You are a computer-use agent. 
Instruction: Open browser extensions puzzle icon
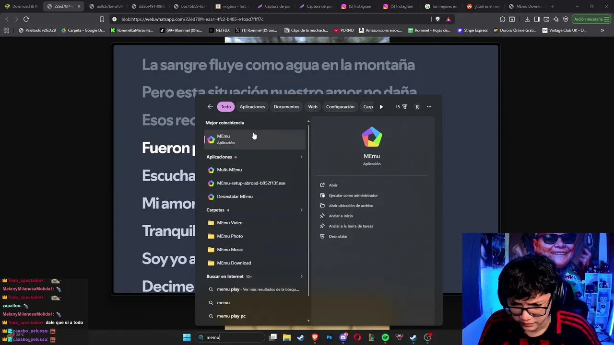pyautogui.click(x=502, y=19)
